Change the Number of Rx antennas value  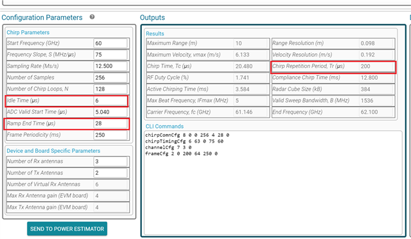point(110,161)
